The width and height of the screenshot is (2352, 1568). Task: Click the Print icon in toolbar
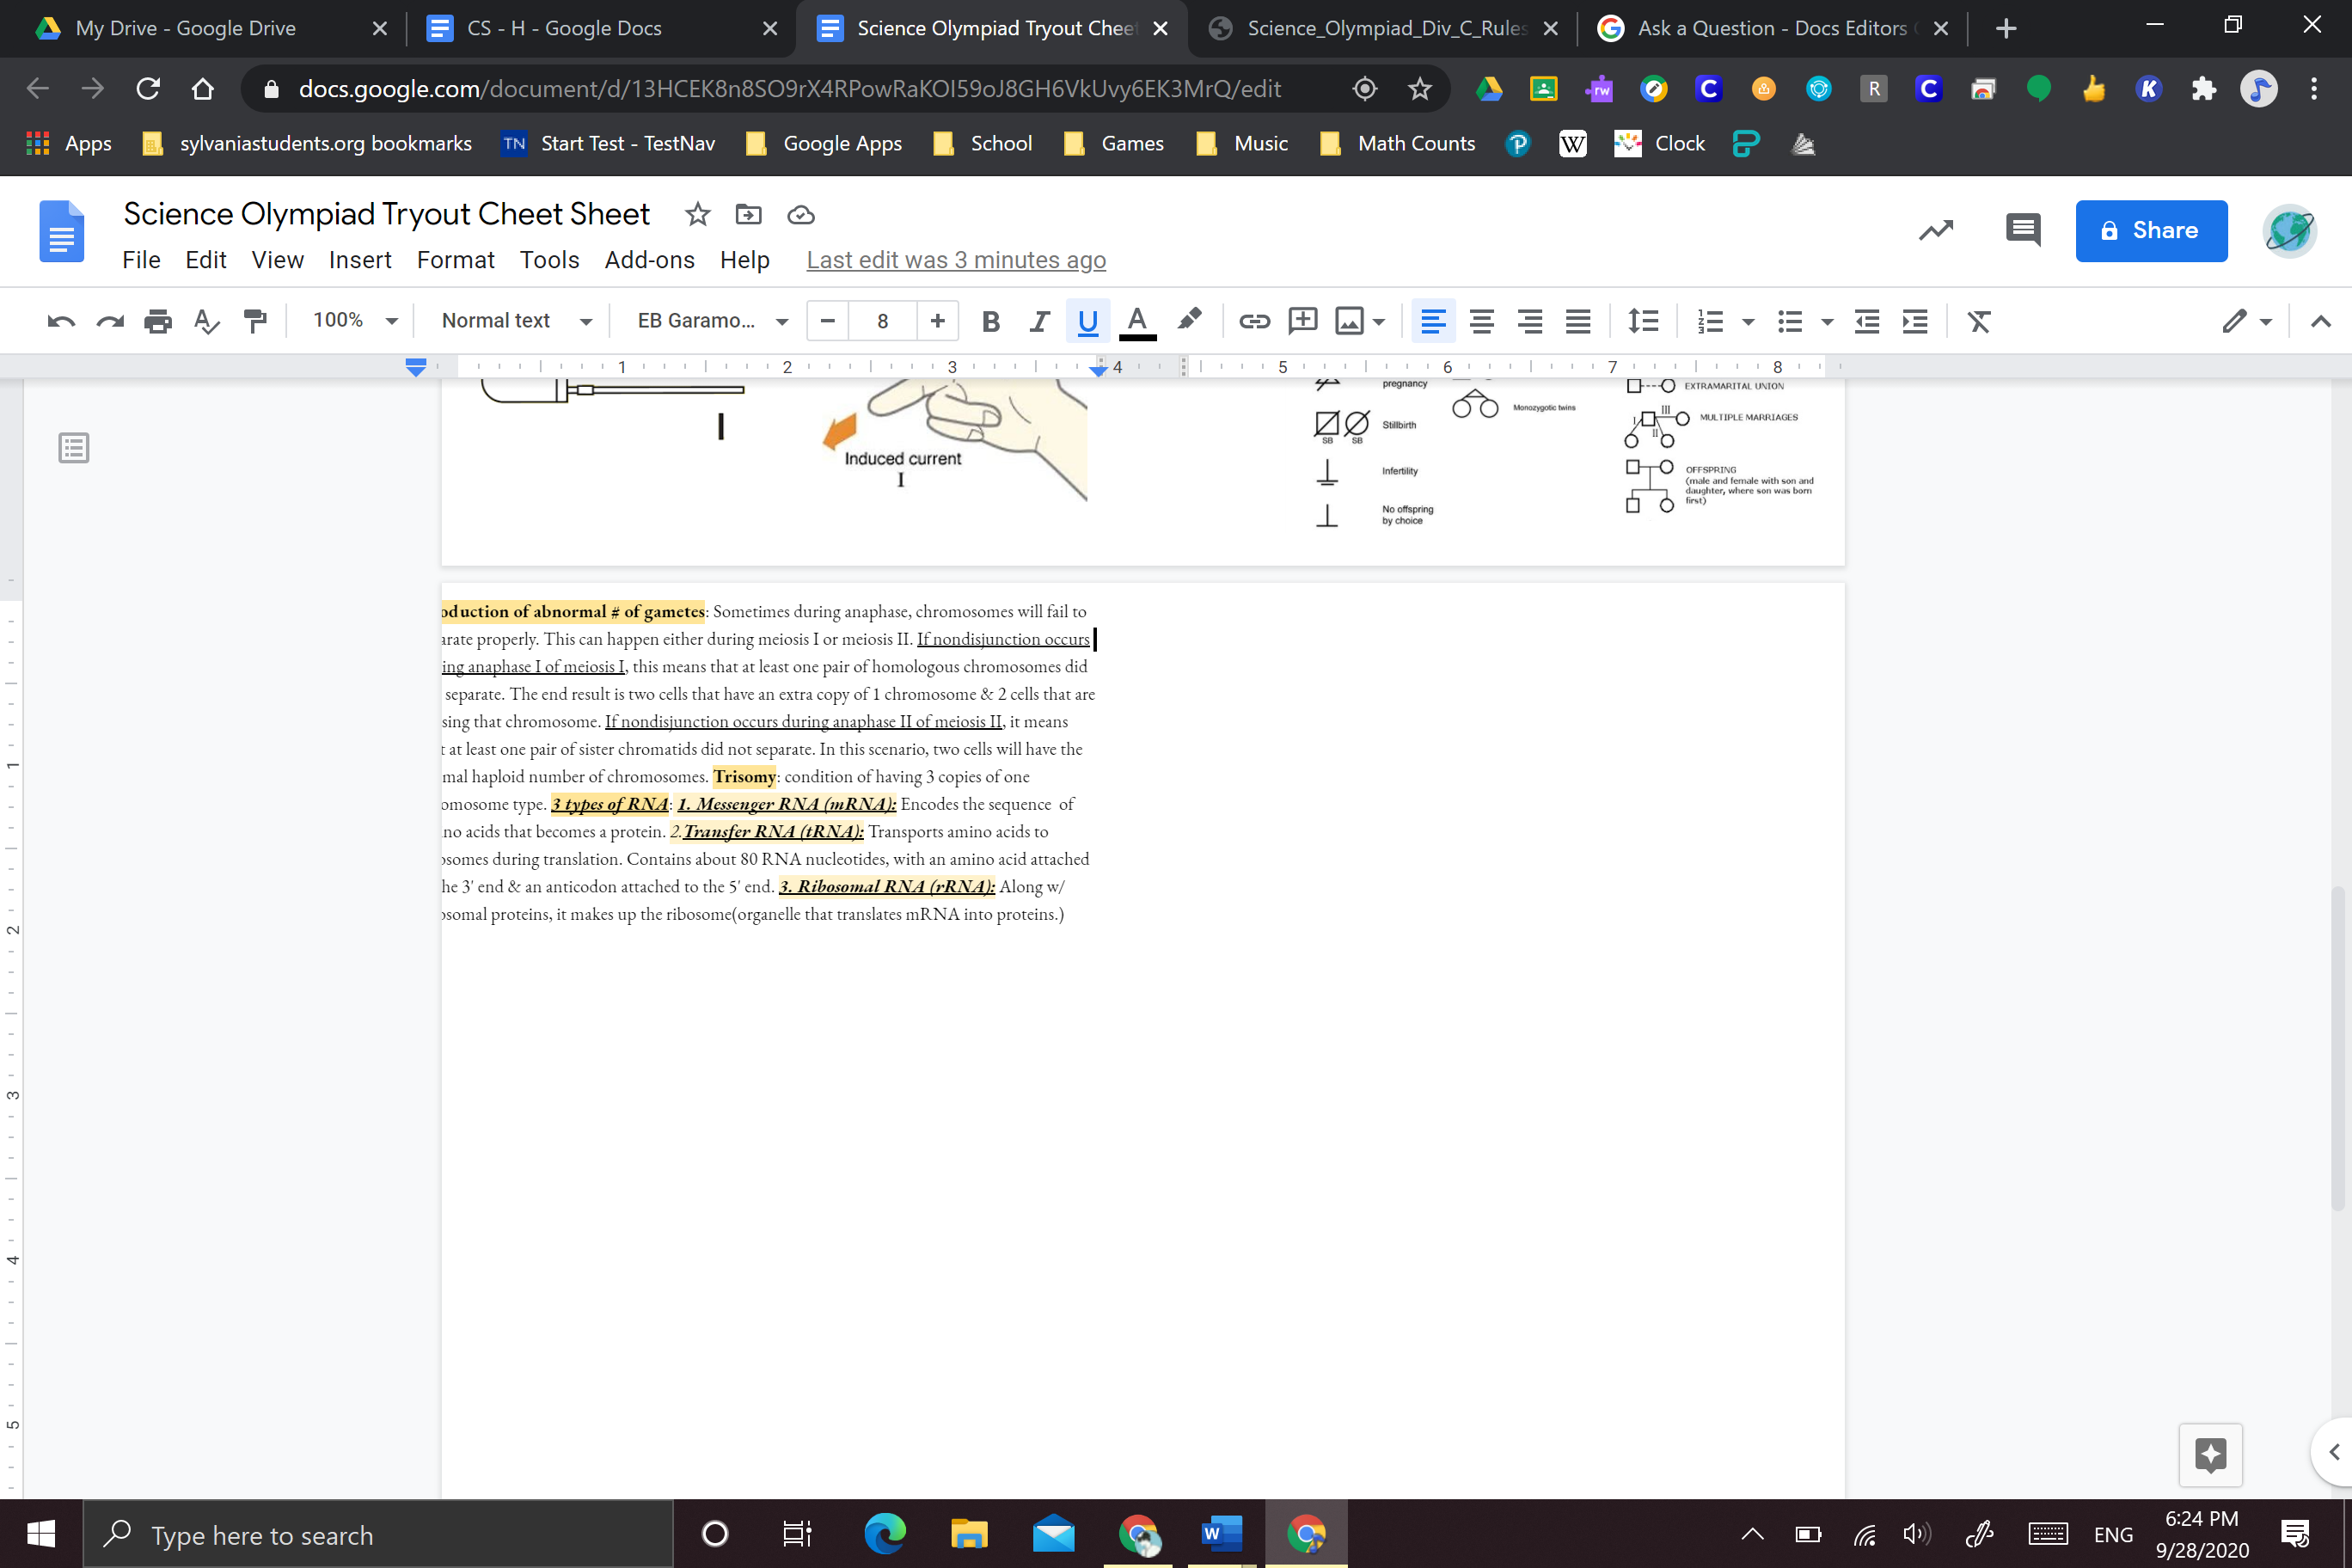(x=158, y=321)
